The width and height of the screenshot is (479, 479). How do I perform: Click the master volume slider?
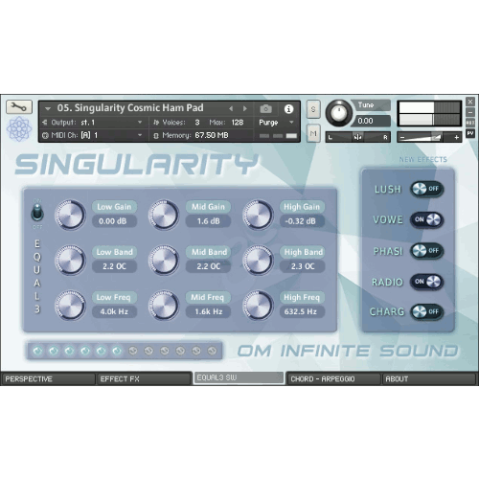(429, 137)
